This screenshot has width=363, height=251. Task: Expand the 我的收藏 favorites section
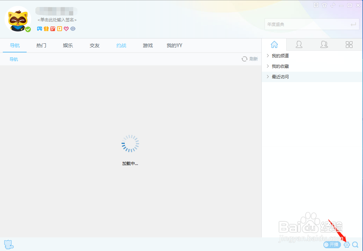[x=279, y=66]
